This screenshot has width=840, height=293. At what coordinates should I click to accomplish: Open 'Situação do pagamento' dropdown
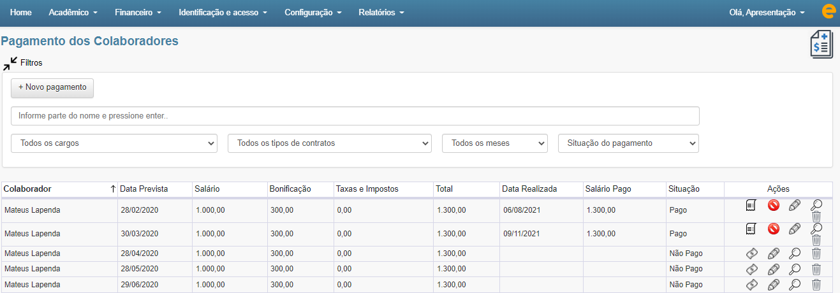(x=628, y=143)
